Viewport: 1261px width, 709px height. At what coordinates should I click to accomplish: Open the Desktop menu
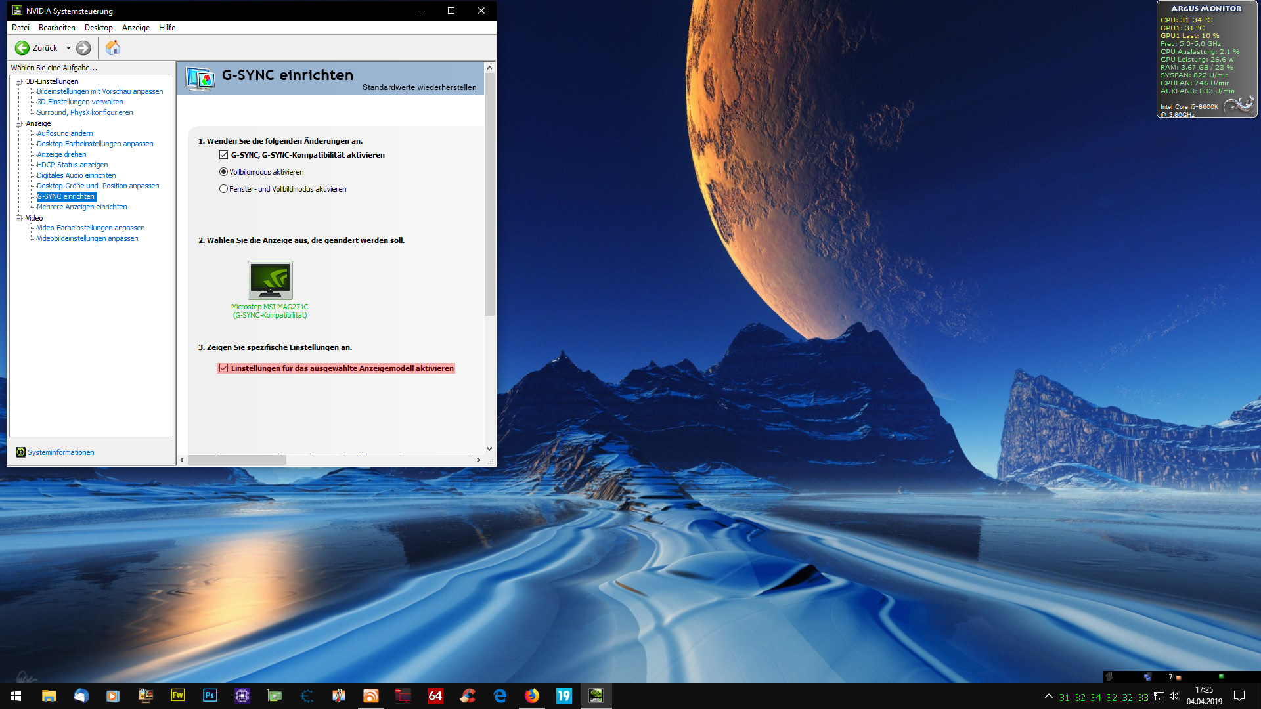click(x=99, y=28)
